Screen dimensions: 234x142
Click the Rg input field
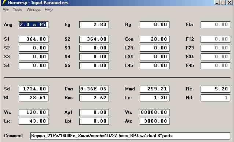point(154,25)
